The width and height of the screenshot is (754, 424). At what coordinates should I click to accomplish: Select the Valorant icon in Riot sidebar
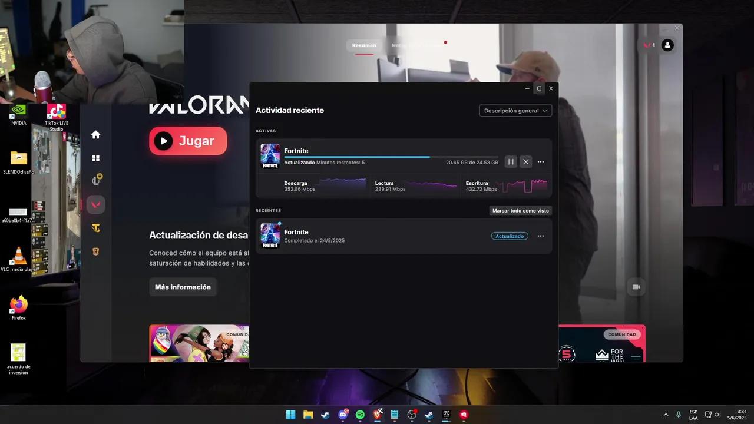[95, 205]
